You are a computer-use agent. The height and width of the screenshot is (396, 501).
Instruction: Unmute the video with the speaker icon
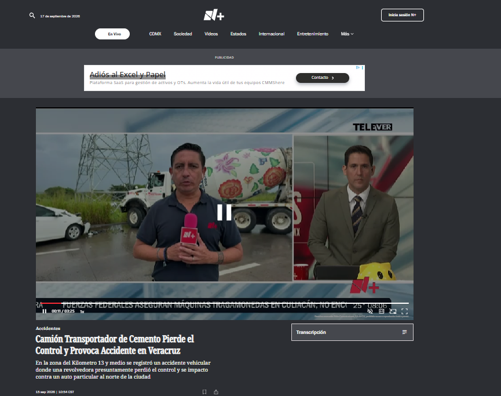tap(370, 311)
